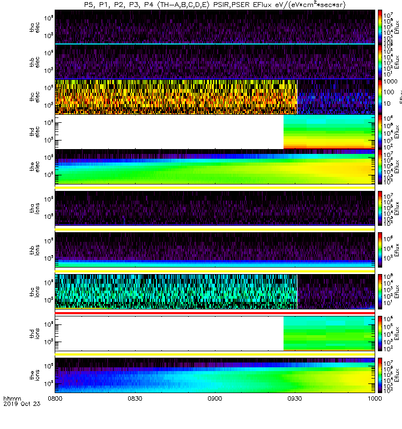Click the Eflux label beside thd elec colorbar
Image resolution: width=402 pixels, height=429 pixels.
[397, 132]
